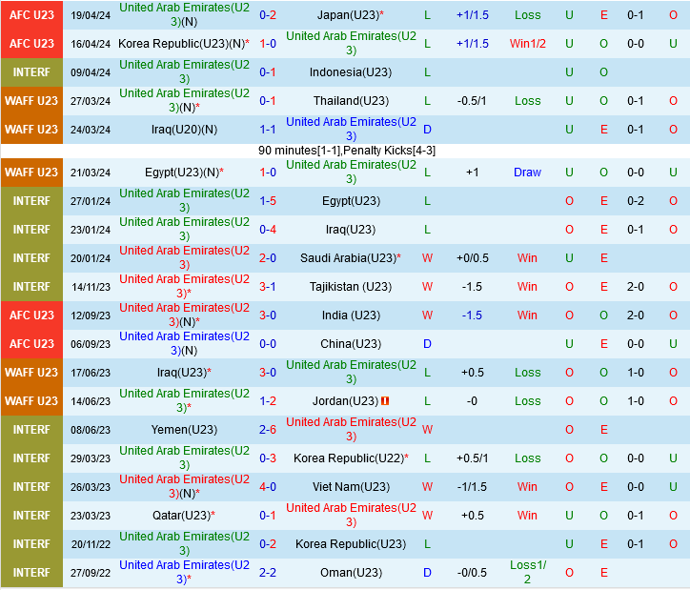Click the penalty kicks note 90 minutes[1-1]

(x=347, y=151)
